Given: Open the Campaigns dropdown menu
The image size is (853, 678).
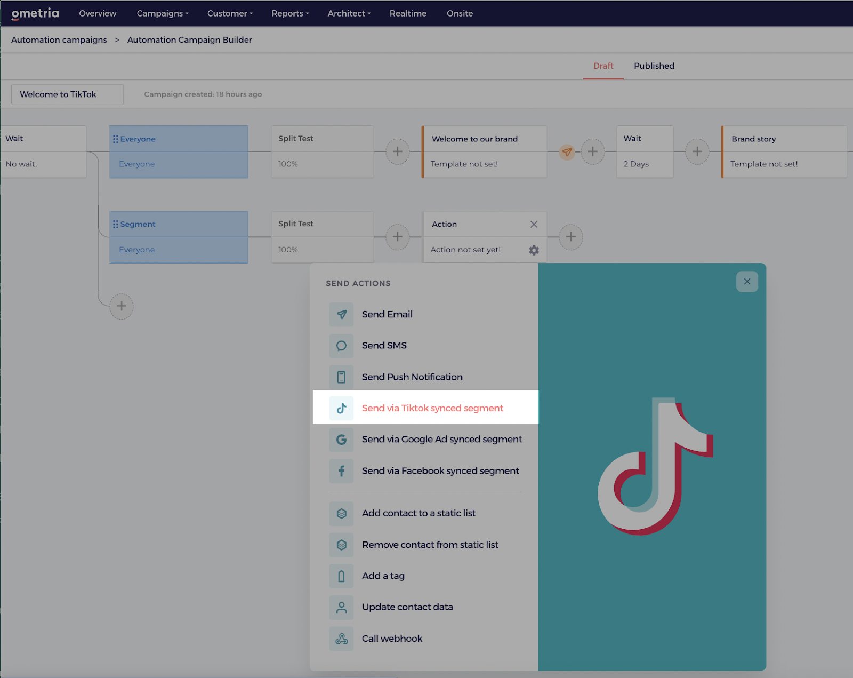Looking at the screenshot, I should coord(163,13).
